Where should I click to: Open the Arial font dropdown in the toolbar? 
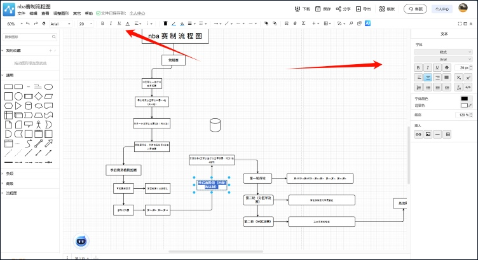click(x=60, y=24)
